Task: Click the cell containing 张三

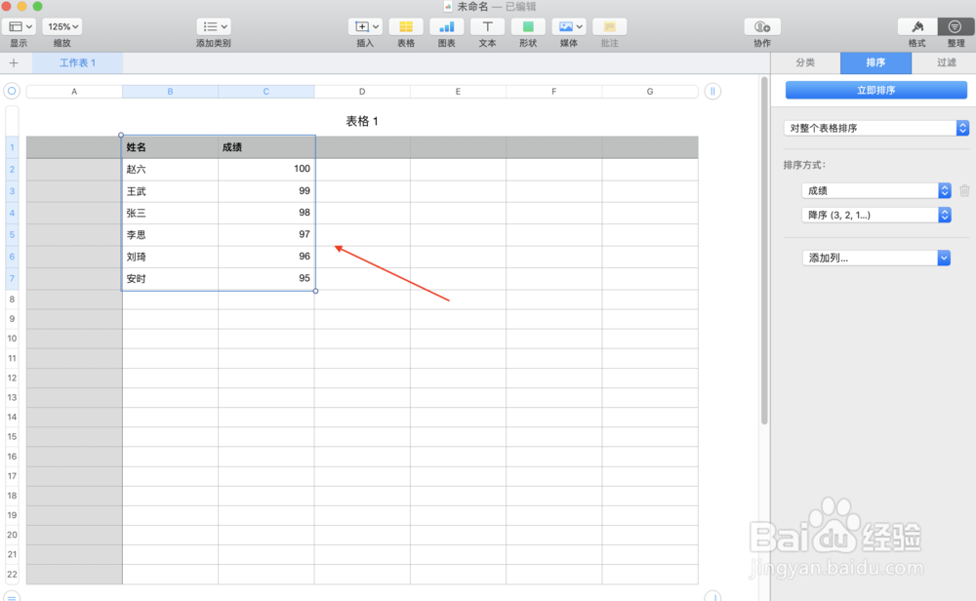Action: coord(170,213)
